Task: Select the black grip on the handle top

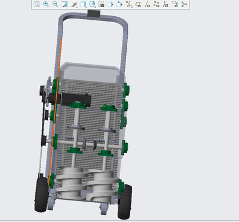Action: click(93, 13)
